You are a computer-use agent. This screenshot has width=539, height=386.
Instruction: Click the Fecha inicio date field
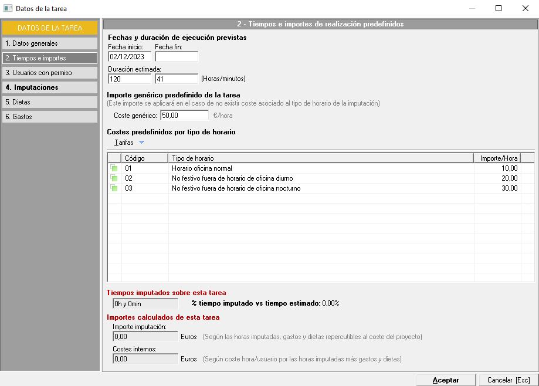tap(130, 57)
